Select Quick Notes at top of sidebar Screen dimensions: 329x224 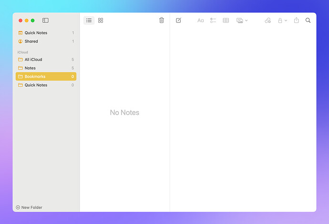[36, 33]
